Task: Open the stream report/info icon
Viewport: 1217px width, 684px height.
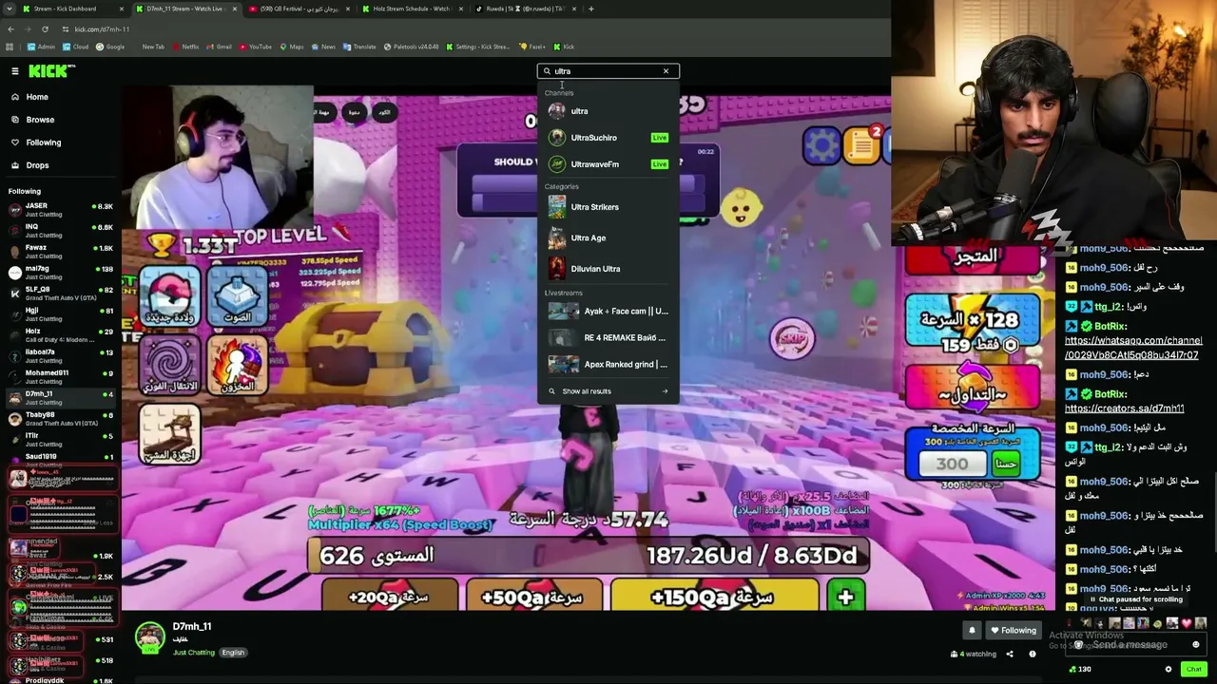Action: (x=1033, y=654)
